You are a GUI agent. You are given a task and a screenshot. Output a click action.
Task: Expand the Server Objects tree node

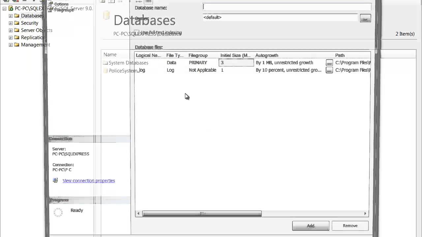[11, 30]
